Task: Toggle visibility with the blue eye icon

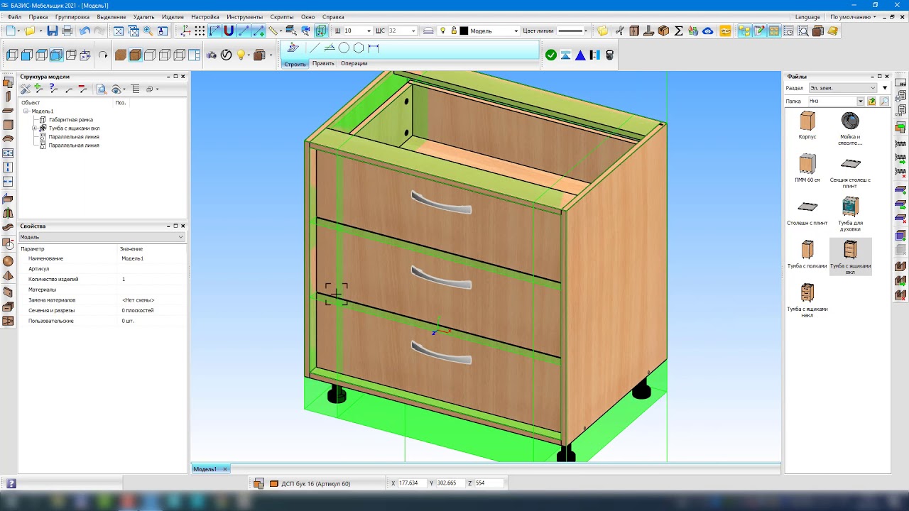Action: tap(707, 31)
